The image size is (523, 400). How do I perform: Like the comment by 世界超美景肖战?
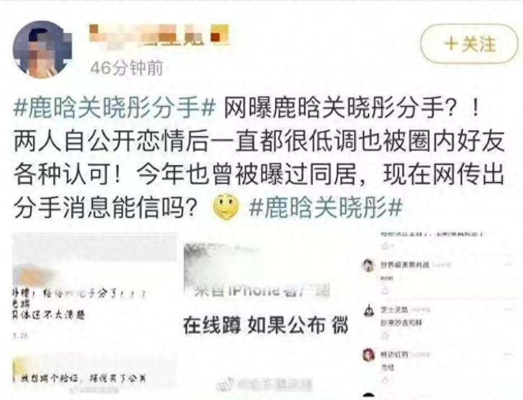click(385, 291)
